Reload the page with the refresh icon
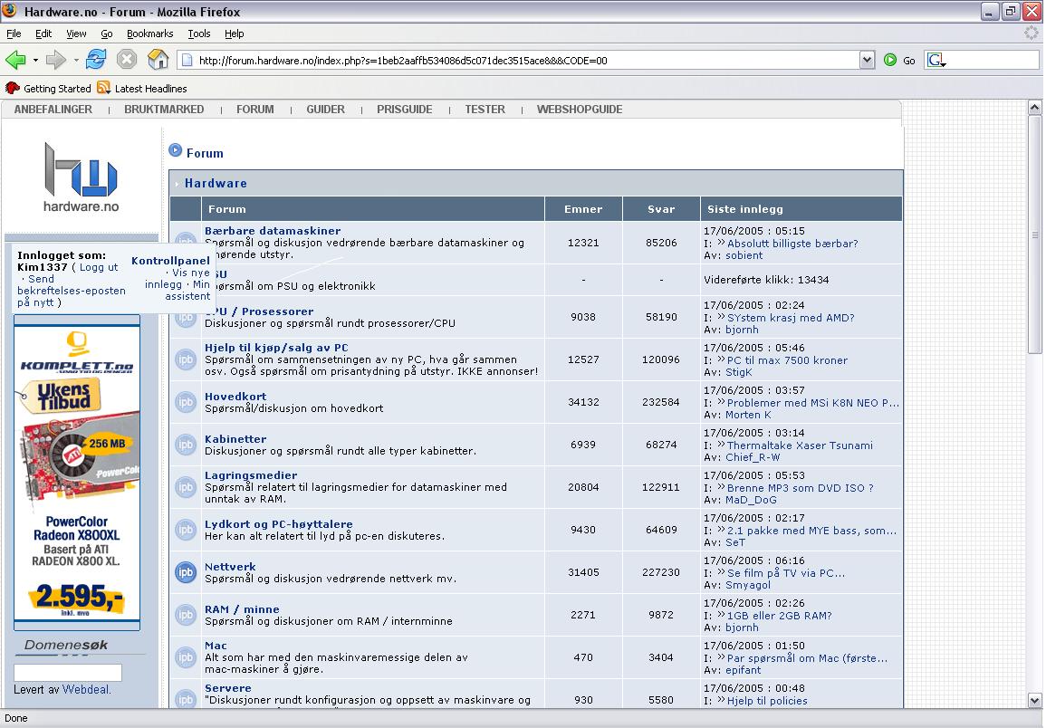Screen dimensions: 1046x728 [95, 60]
